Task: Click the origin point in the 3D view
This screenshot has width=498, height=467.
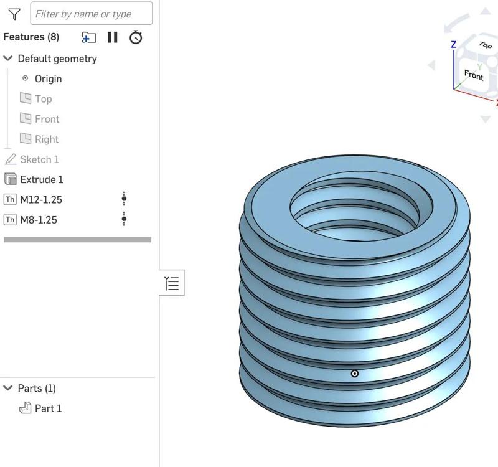Action: 355,374
